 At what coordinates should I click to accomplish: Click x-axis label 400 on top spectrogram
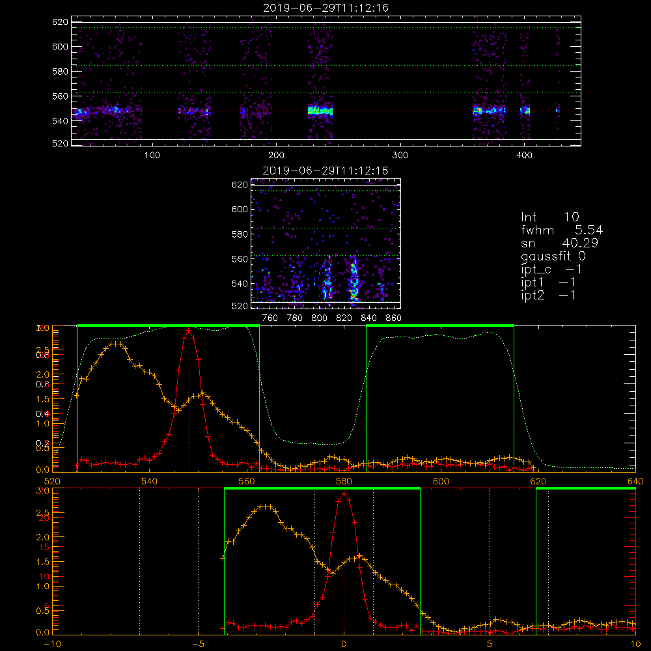click(x=524, y=156)
